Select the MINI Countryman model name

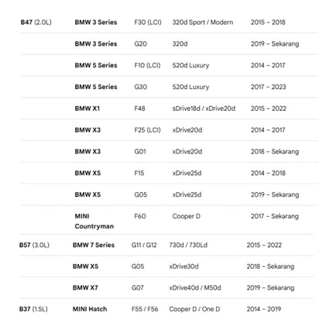pos(94,221)
